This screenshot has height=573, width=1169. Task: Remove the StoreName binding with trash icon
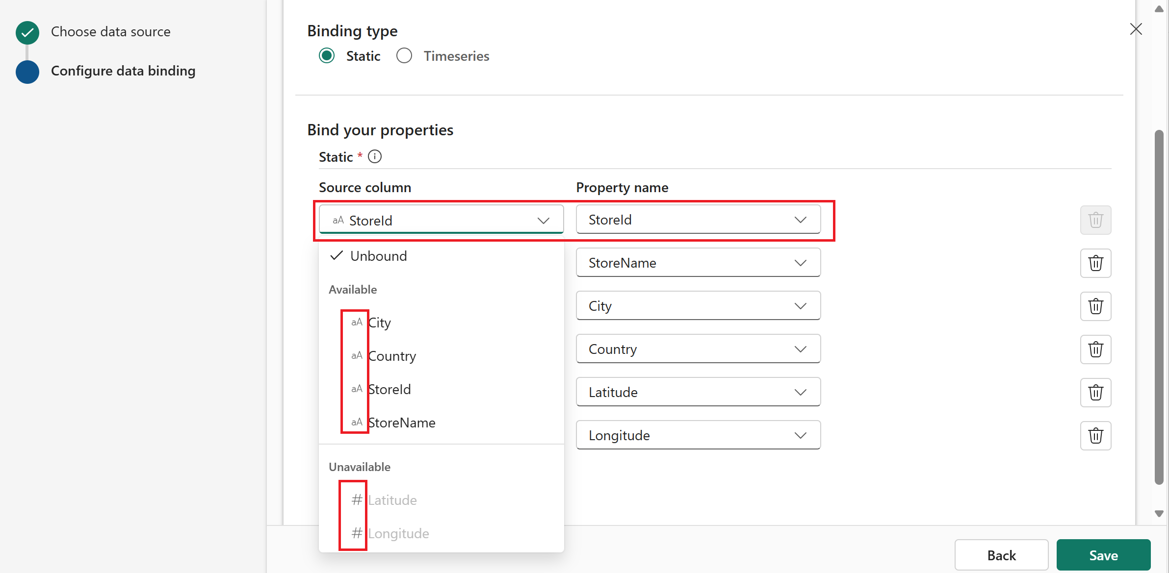click(x=1096, y=263)
